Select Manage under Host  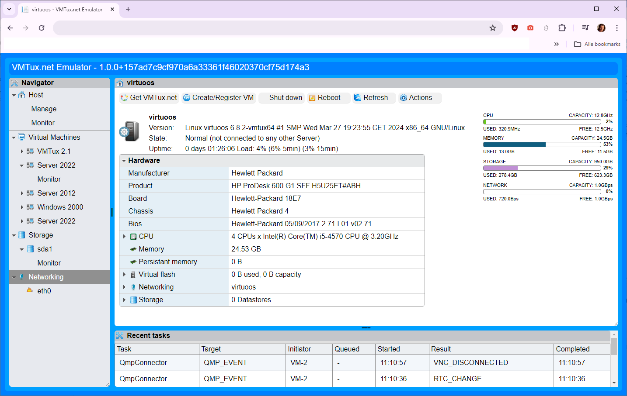pos(44,109)
